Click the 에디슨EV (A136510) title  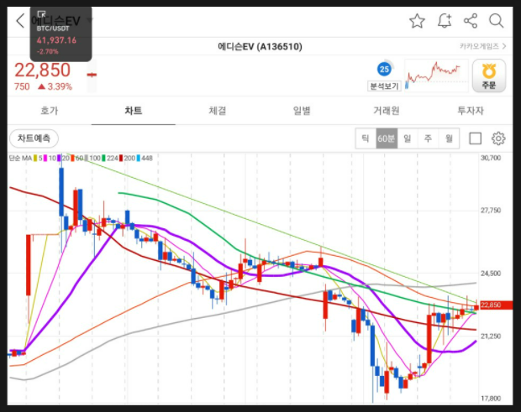[x=260, y=46]
